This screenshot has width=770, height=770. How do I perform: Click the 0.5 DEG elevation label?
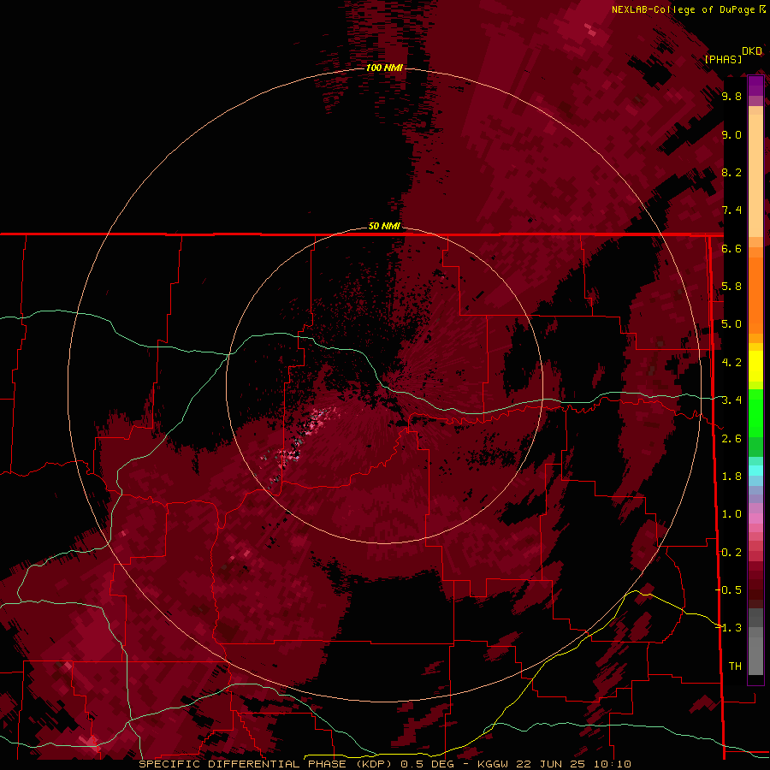pyautogui.click(x=427, y=764)
